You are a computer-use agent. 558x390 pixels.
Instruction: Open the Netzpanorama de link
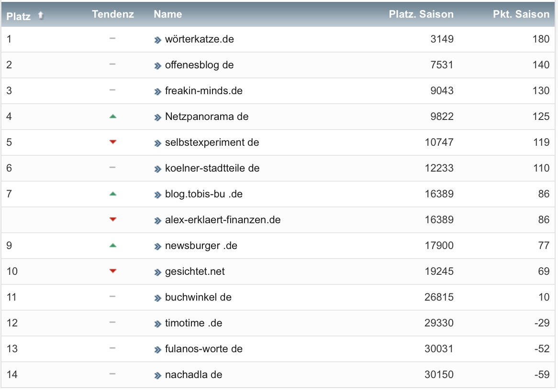click(x=207, y=117)
